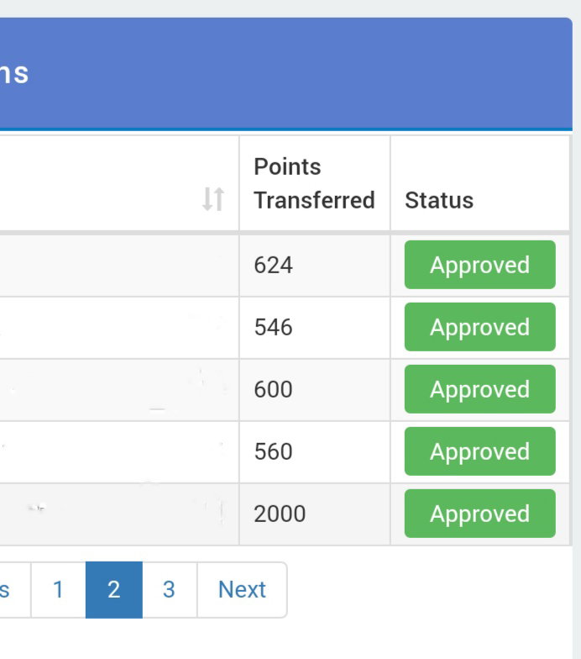Screen dimensions: 581x659
Task: Click Approved badge for 546 points
Action: point(480,327)
